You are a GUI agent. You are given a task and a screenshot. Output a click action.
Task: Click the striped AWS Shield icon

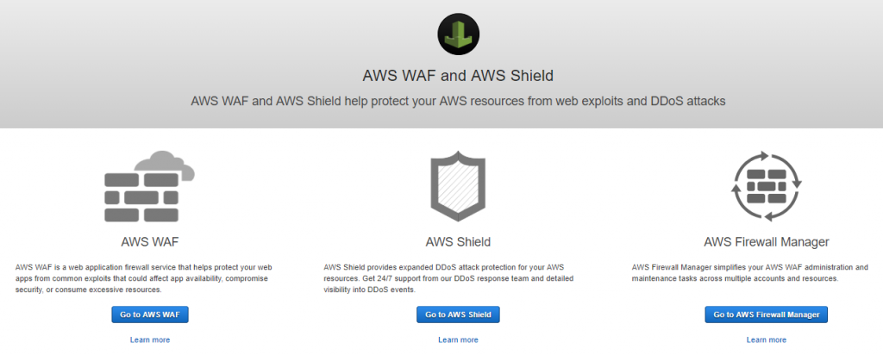coord(458,187)
